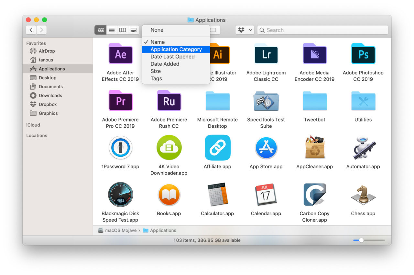Click the Applications window title

pos(207,20)
